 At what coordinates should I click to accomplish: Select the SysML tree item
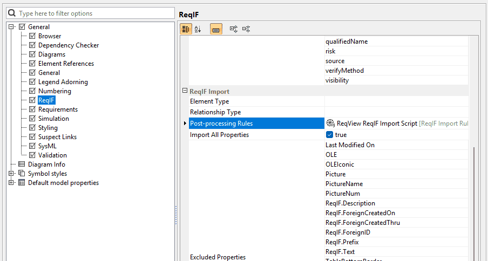[x=48, y=146]
